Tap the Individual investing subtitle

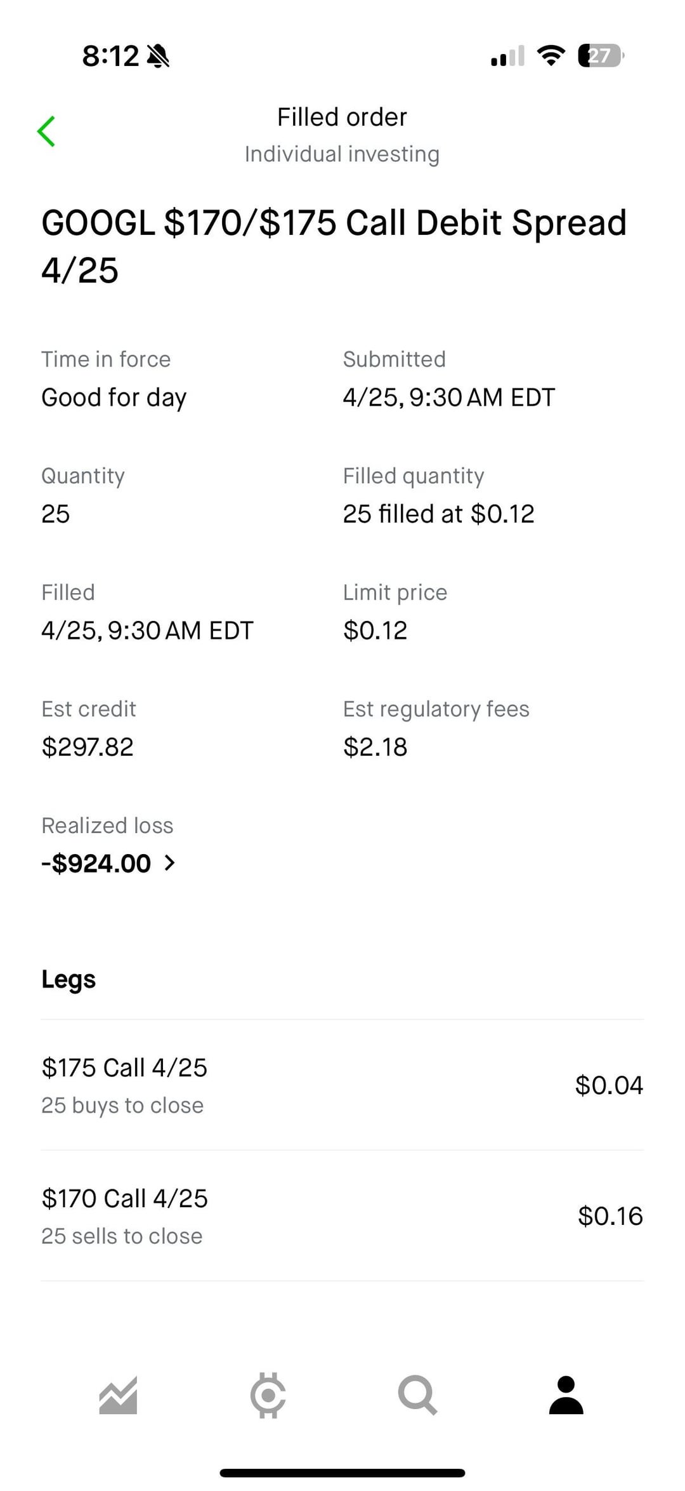pyautogui.click(x=342, y=154)
